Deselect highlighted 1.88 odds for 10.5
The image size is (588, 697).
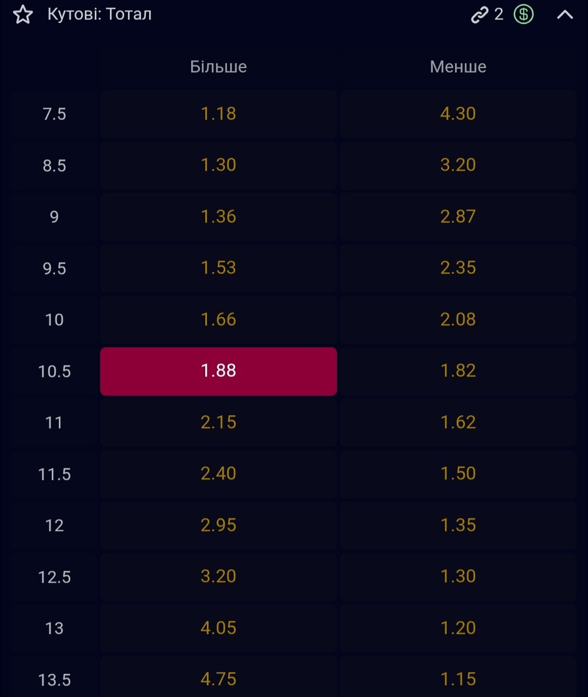pos(218,371)
